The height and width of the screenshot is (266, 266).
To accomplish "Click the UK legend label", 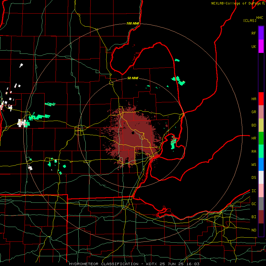I will tap(254, 46).
